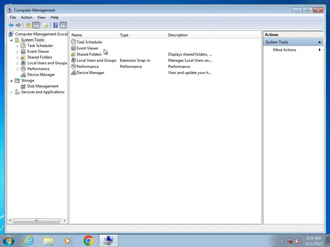Image resolution: width=330 pixels, height=247 pixels.
Task: Click the Shared Folders icon in tree
Action: click(23, 57)
